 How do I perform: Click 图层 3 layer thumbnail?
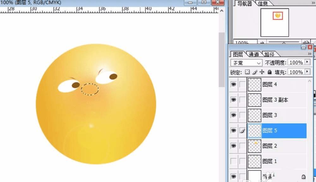click(x=254, y=115)
